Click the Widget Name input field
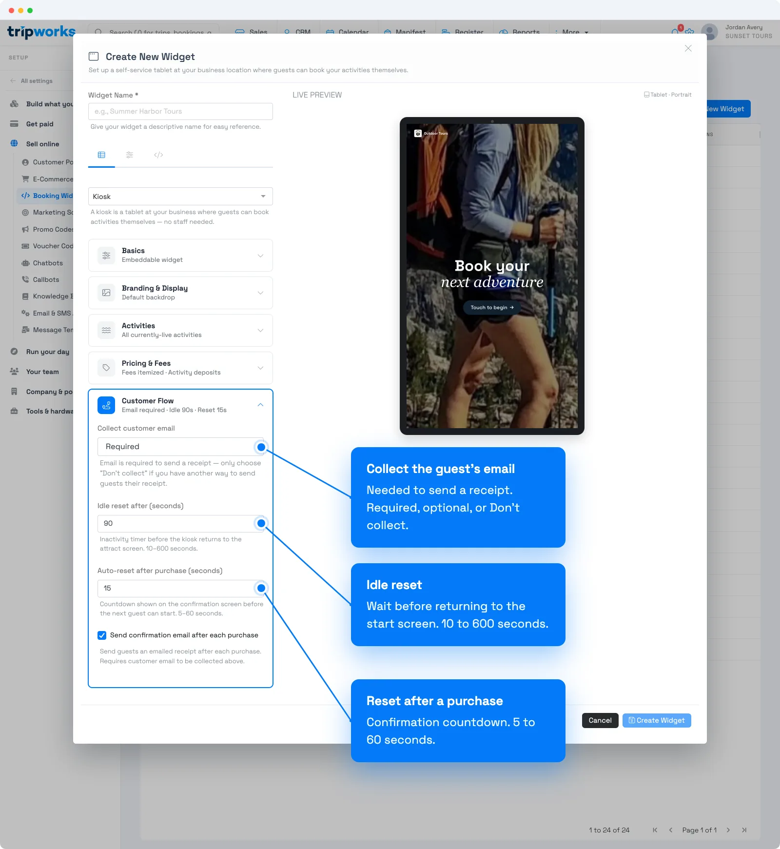 pos(180,111)
